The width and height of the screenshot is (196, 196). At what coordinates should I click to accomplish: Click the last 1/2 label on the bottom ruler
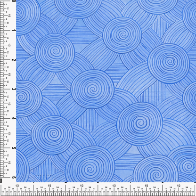tap(179, 186)
